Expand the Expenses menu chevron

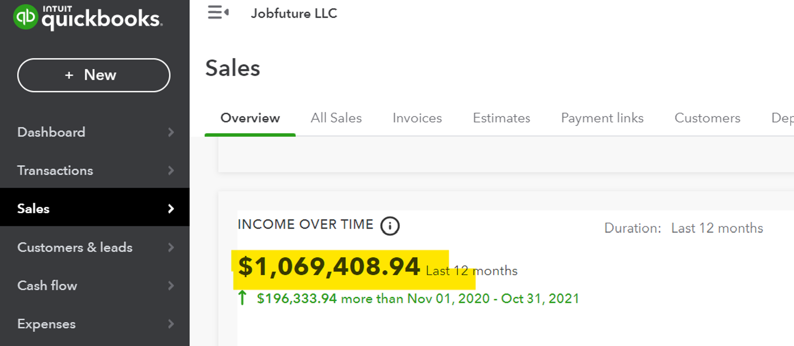tap(171, 324)
